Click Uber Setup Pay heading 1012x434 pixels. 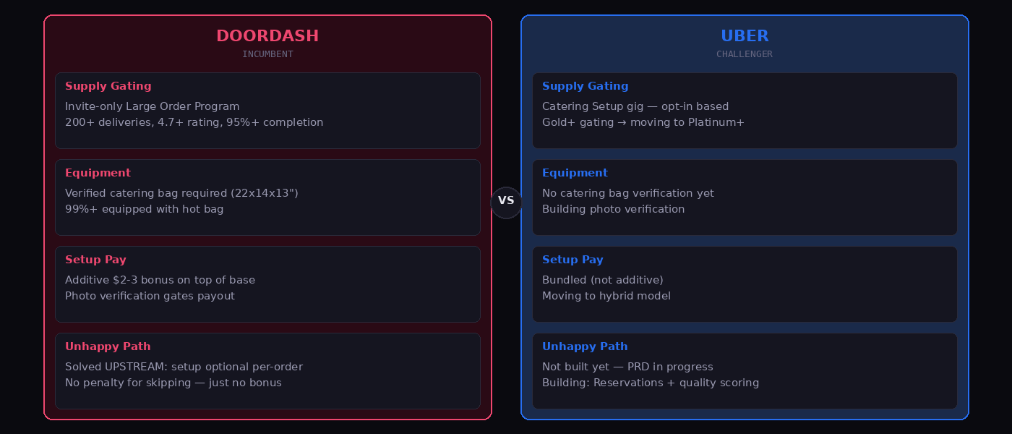click(x=573, y=260)
